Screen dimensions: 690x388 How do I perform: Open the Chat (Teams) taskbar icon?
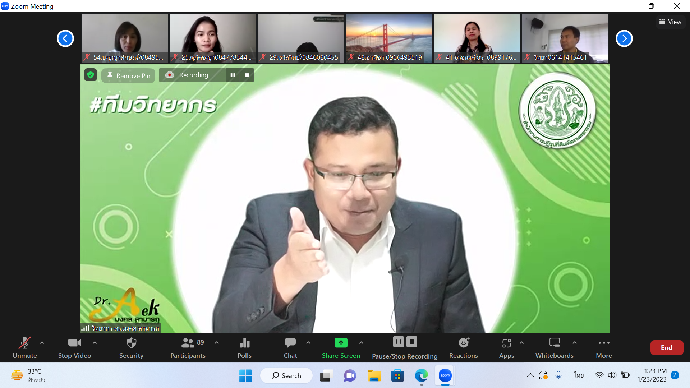click(350, 376)
